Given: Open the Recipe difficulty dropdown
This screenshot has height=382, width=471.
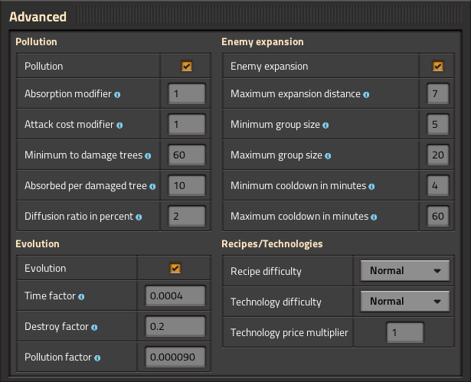Looking at the screenshot, I should [x=405, y=270].
